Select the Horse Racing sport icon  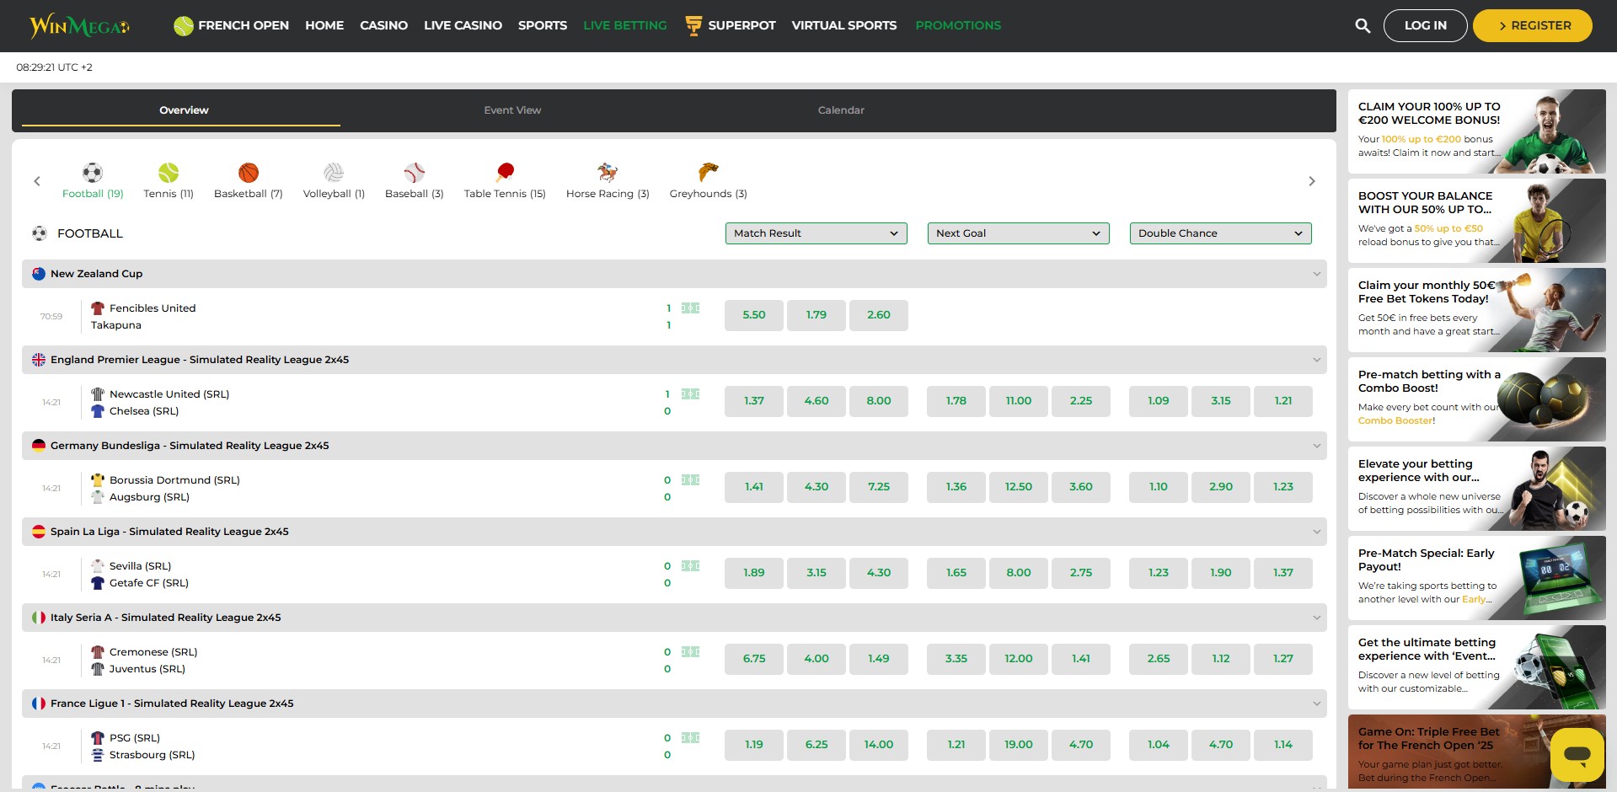(x=608, y=173)
